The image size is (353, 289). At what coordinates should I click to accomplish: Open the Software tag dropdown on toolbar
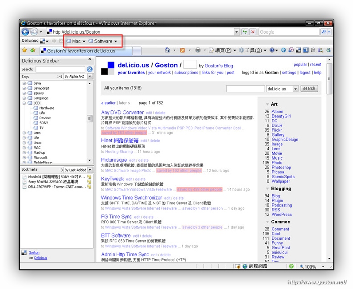115,41
